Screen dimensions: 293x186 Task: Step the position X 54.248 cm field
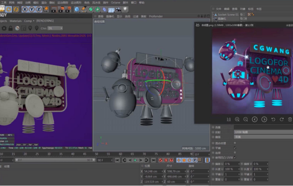[162, 171]
